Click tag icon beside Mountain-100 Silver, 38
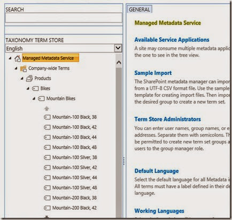 [x=47, y=157]
